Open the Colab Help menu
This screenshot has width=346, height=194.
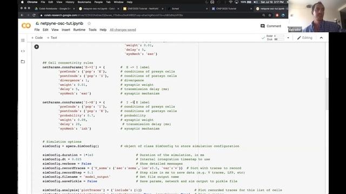103,30
